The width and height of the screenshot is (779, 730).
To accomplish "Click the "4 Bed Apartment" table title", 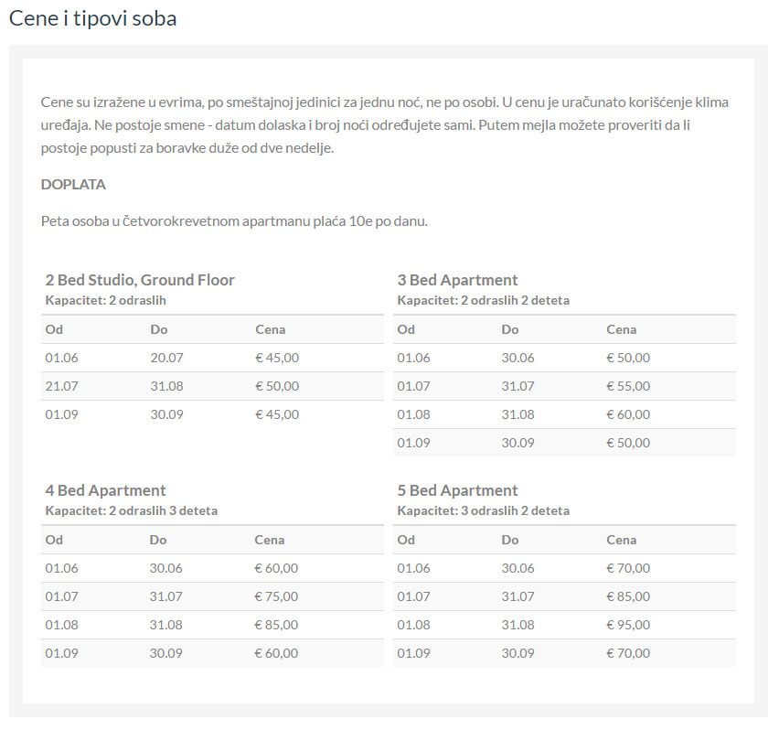I will click(105, 490).
